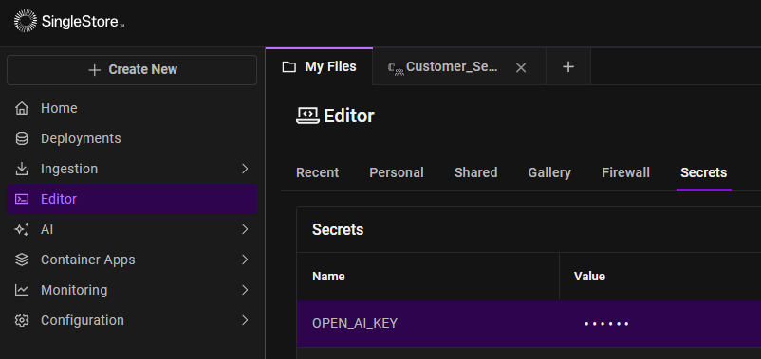Expand the Ingestion submenu chevron
This screenshot has width=761, height=359.
pos(245,169)
